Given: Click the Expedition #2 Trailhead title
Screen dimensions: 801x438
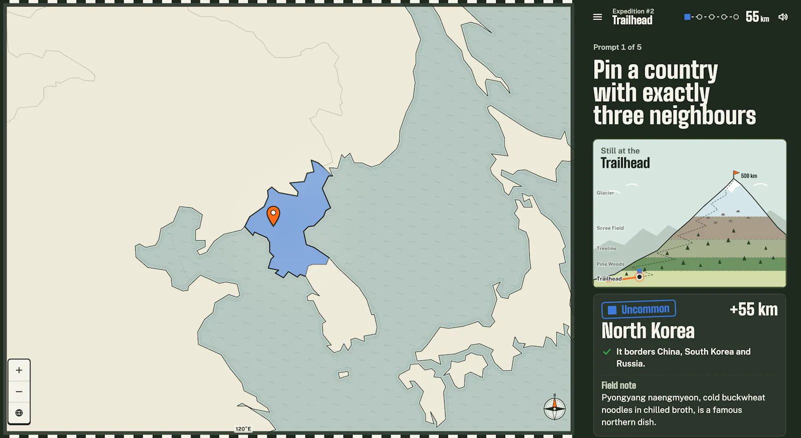Looking at the screenshot, I should coord(633,17).
